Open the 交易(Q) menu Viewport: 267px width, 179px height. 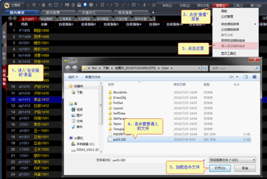[x=185, y=5]
